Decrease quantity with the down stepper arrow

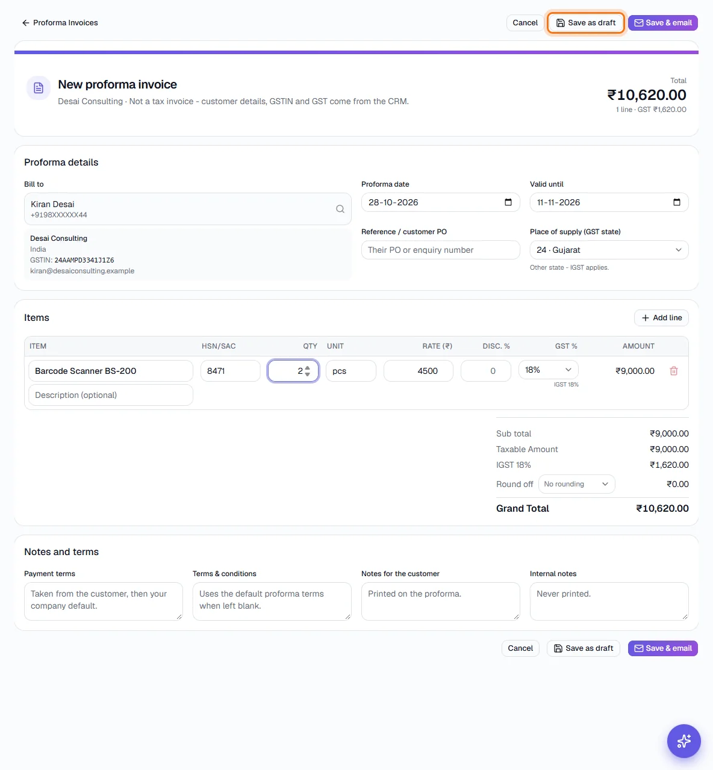[308, 374]
